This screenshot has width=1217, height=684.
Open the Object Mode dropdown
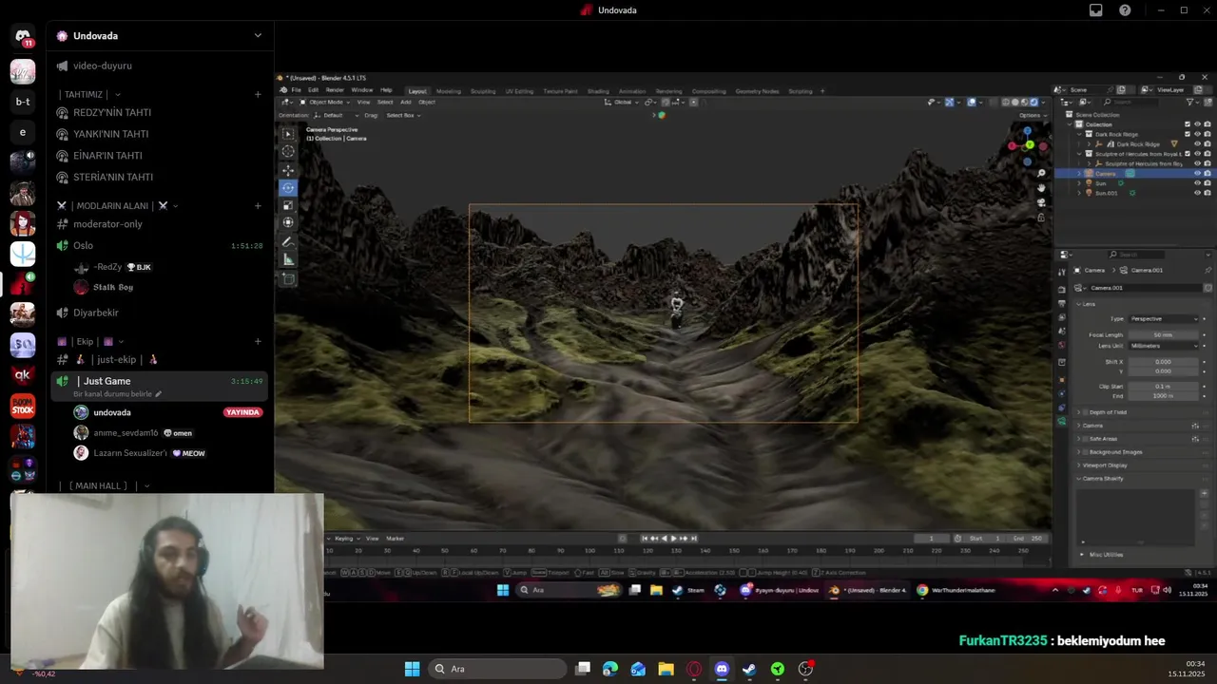325,102
